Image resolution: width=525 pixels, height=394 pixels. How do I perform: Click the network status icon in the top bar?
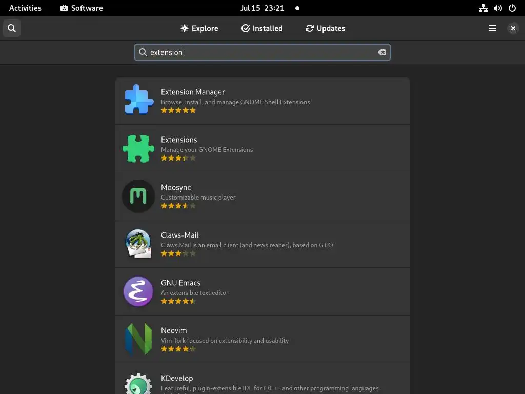[x=483, y=8]
